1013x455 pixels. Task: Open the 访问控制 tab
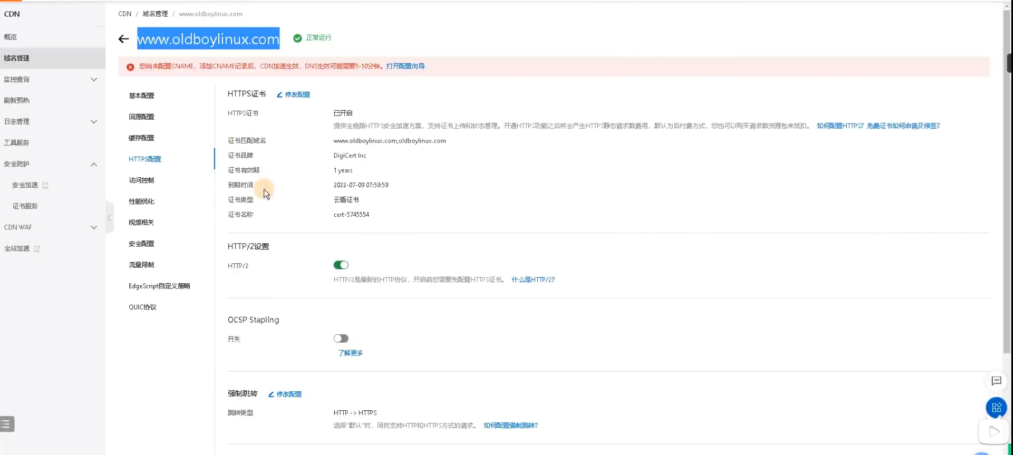click(142, 181)
